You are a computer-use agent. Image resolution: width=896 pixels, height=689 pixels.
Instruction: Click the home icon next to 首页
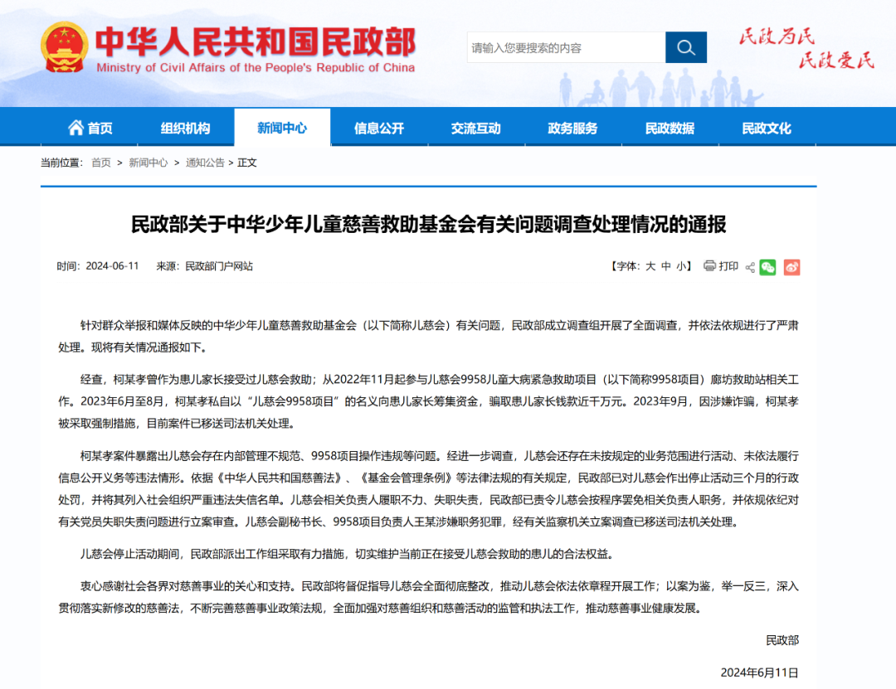click(x=75, y=126)
